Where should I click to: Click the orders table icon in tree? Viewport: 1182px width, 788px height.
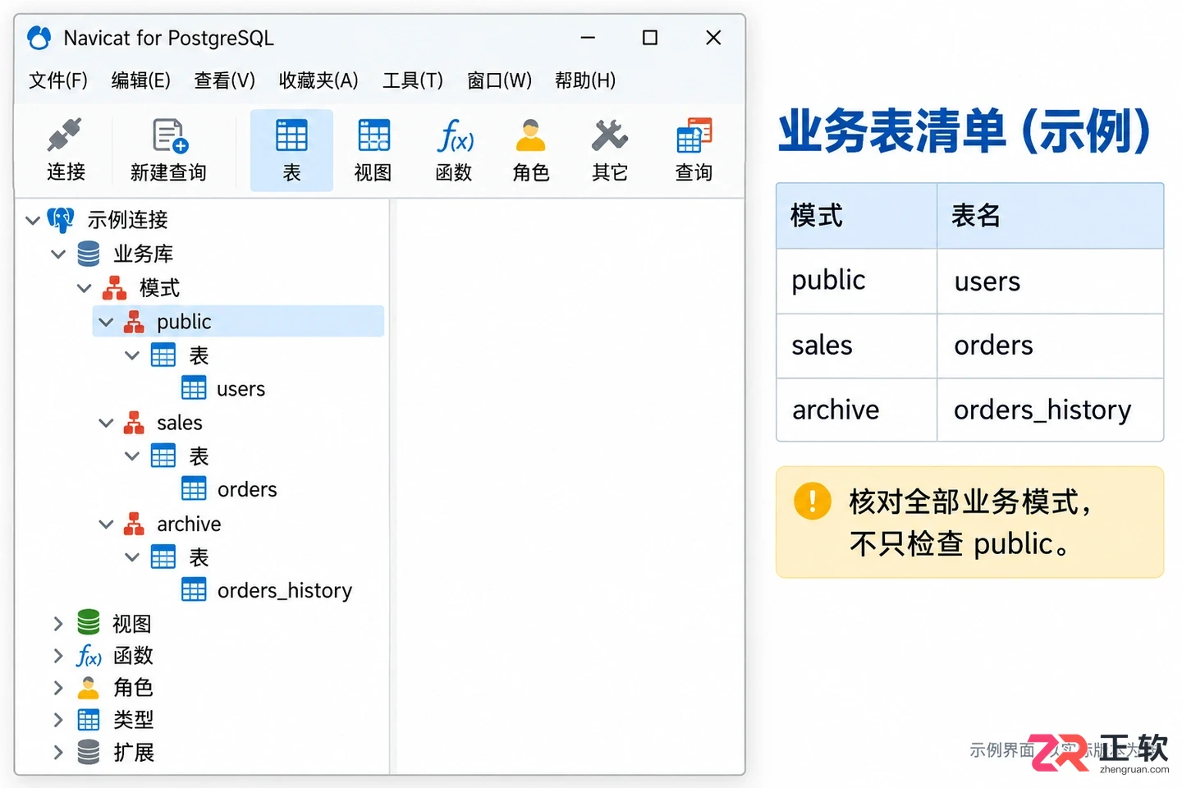pos(194,489)
